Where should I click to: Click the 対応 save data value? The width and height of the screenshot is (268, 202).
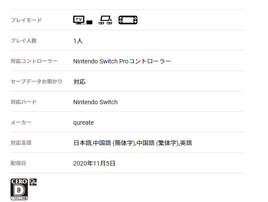click(79, 82)
